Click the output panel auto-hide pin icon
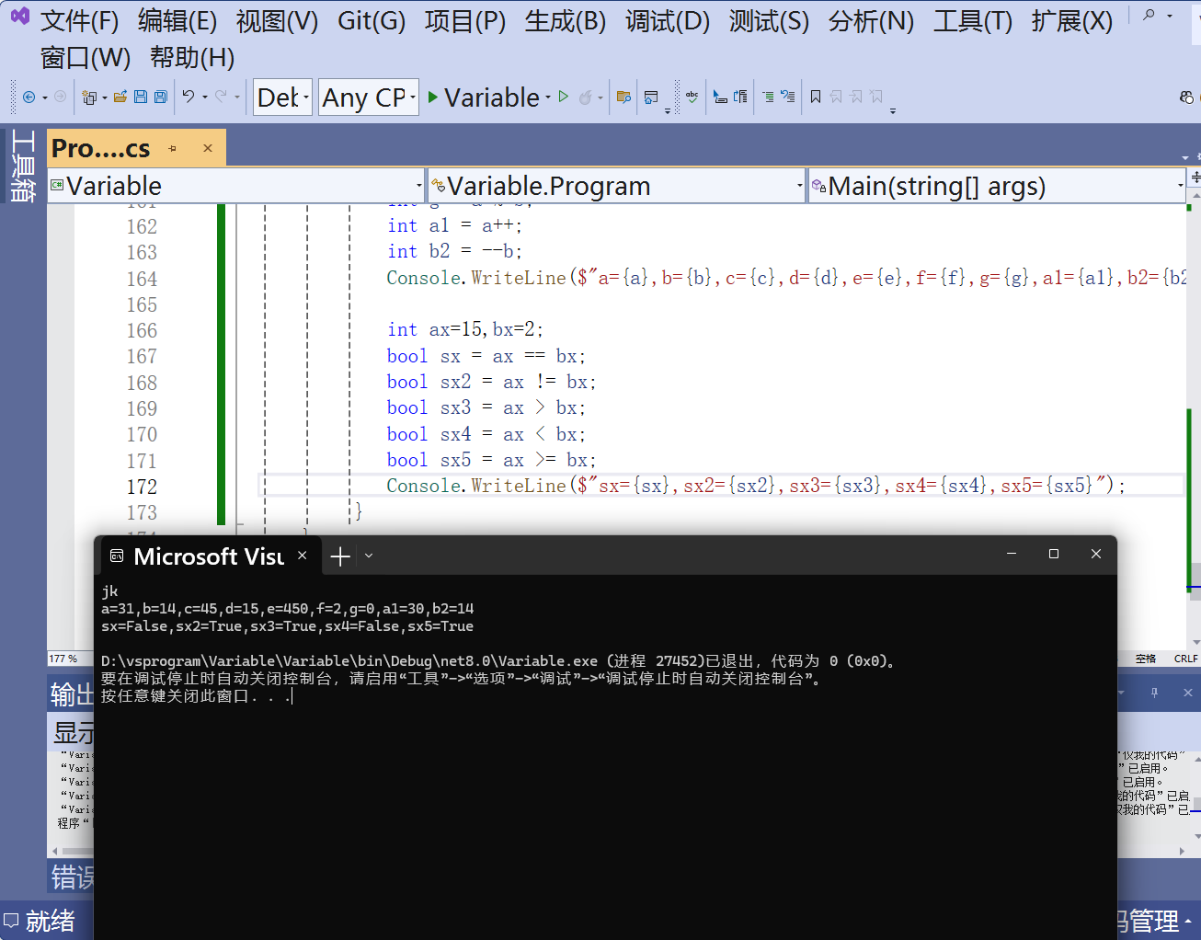 (x=1154, y=693)
